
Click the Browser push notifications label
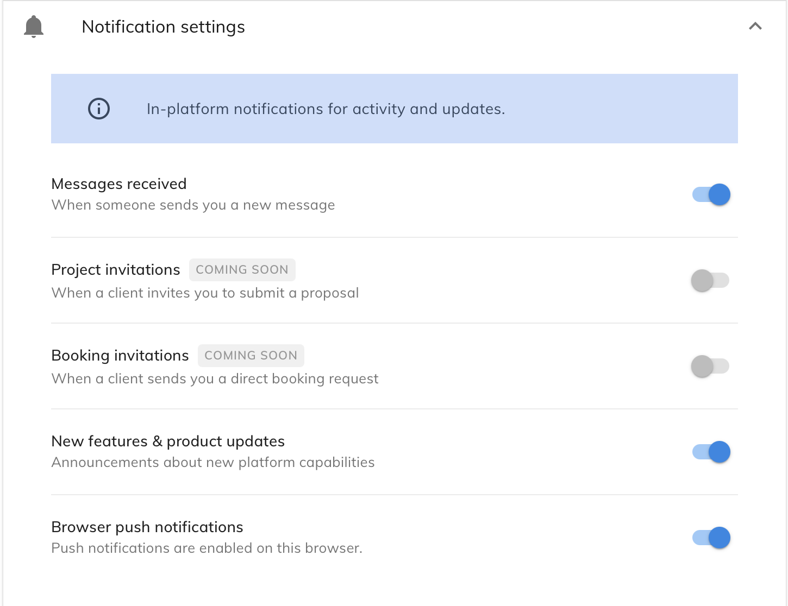(x=147, y=527)
